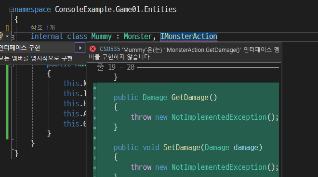Collapse the Mummy class outline toggle
This screenshot has height=177, width=318.
(13, 37)
